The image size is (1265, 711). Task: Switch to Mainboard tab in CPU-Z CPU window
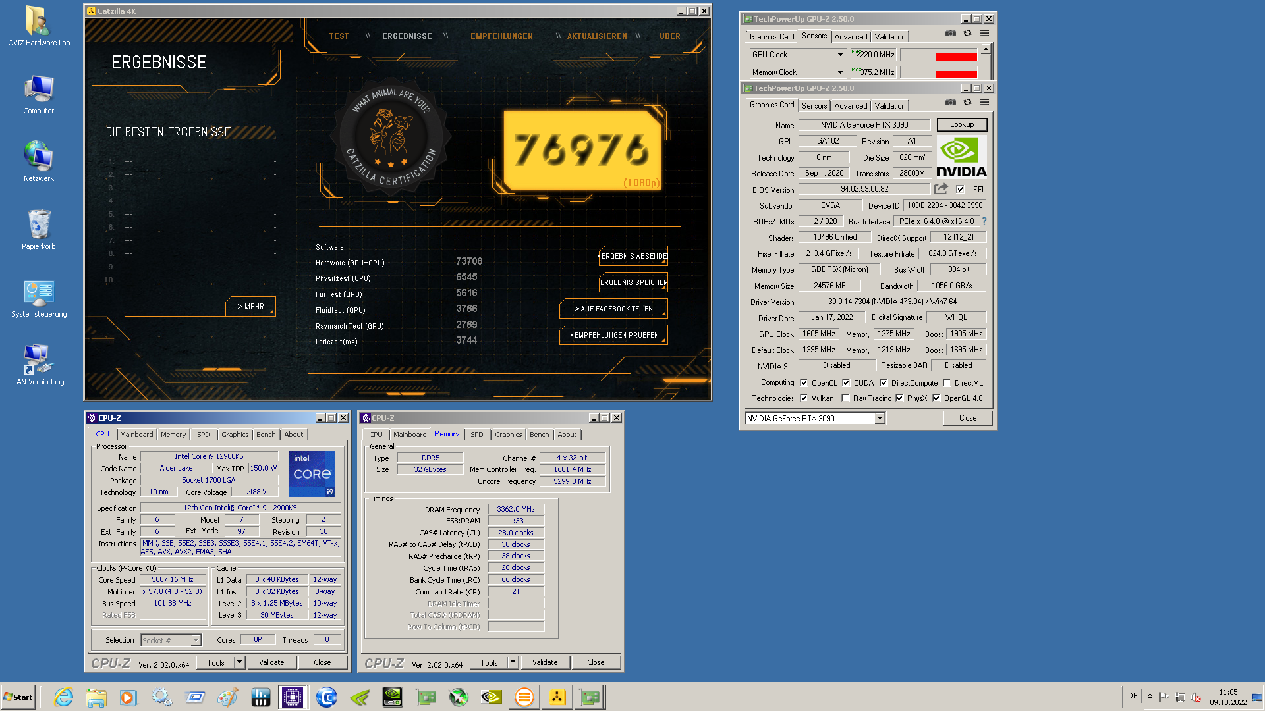[136, 434]
